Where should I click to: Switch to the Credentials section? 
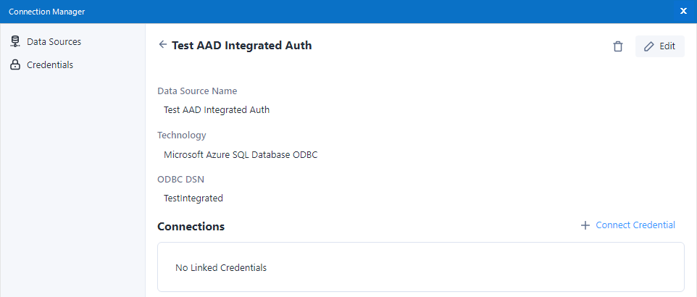click(49, 65)
